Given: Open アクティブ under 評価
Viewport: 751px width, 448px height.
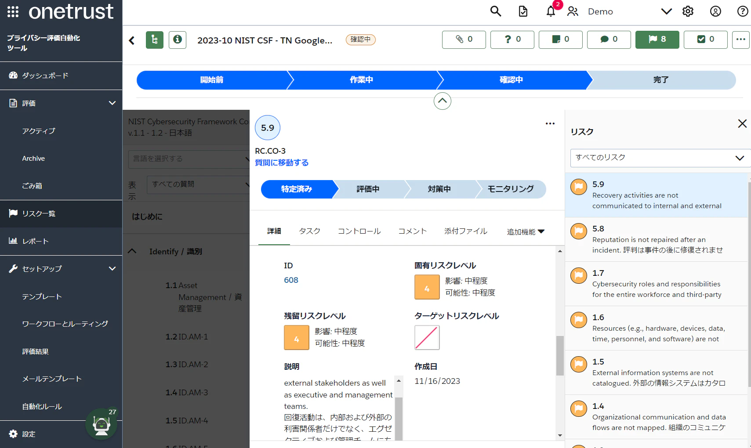Looking at the screenshot, I should (39, 131).
